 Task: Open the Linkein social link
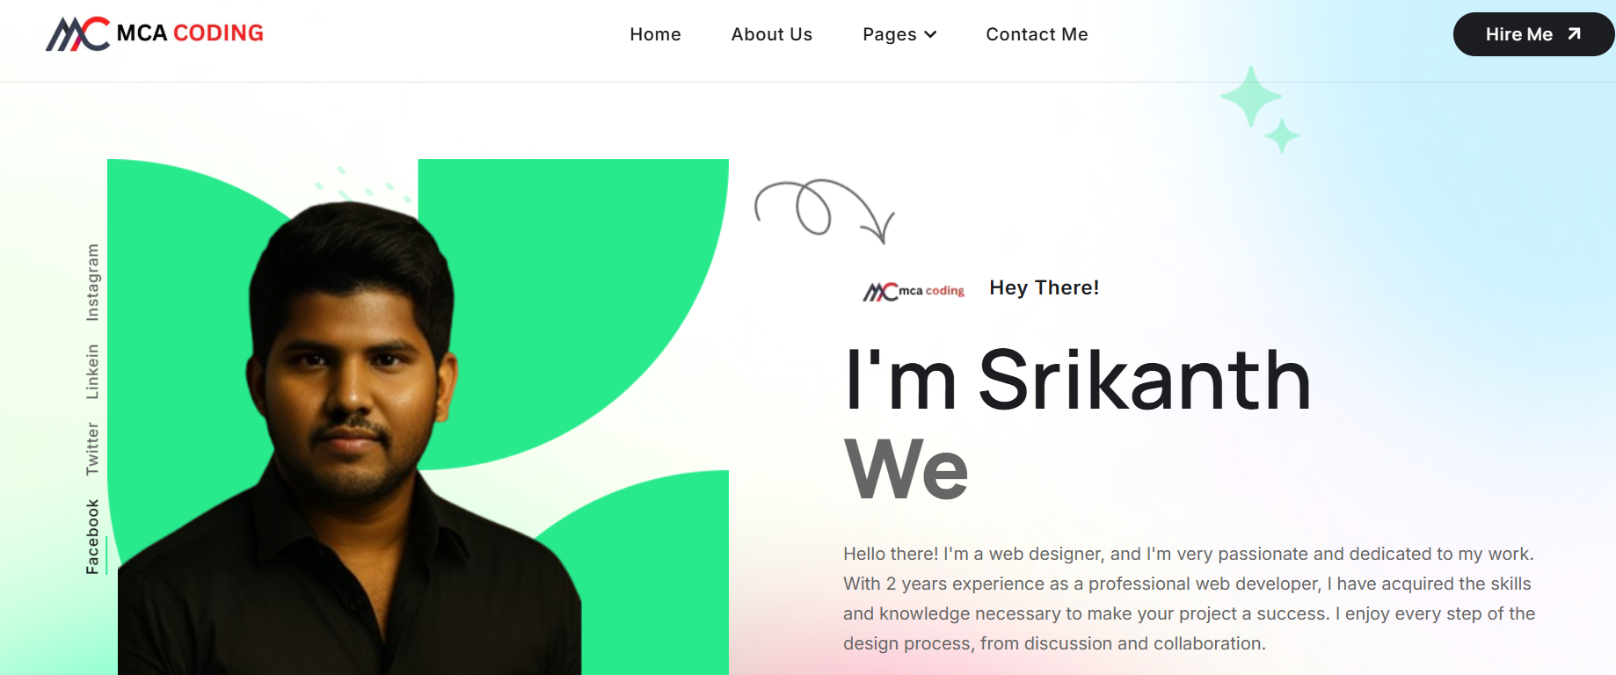pyautogui.click(x=92, y=372)
